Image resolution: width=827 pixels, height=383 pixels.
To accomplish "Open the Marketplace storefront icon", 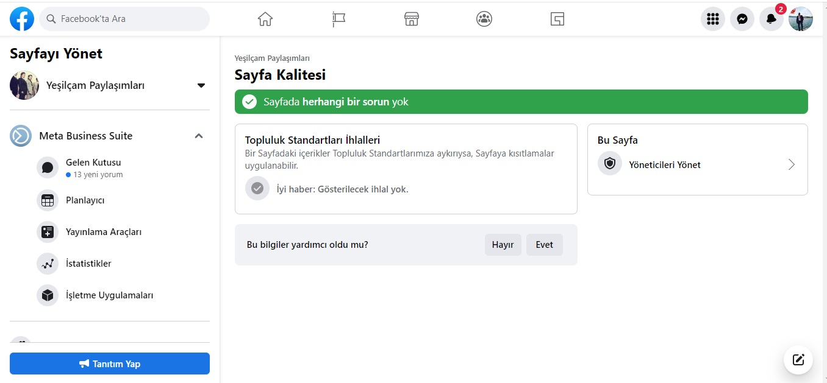I will pyautogui.click(x=412, y=19).
